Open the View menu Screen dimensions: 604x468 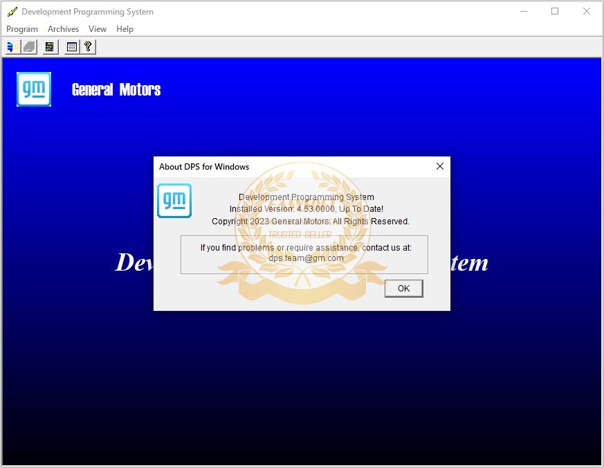(x=98, y=29)
